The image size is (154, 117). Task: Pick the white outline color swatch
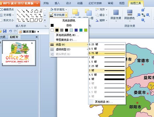coord(52,30)
